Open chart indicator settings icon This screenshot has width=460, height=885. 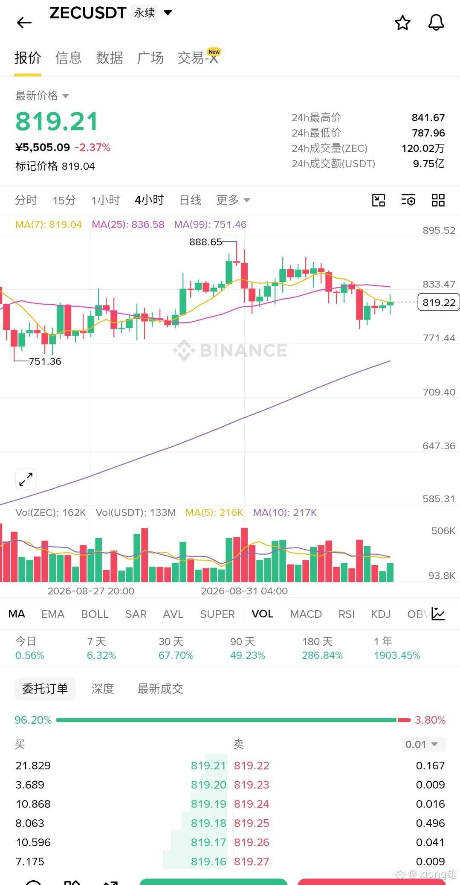(408, 200)
